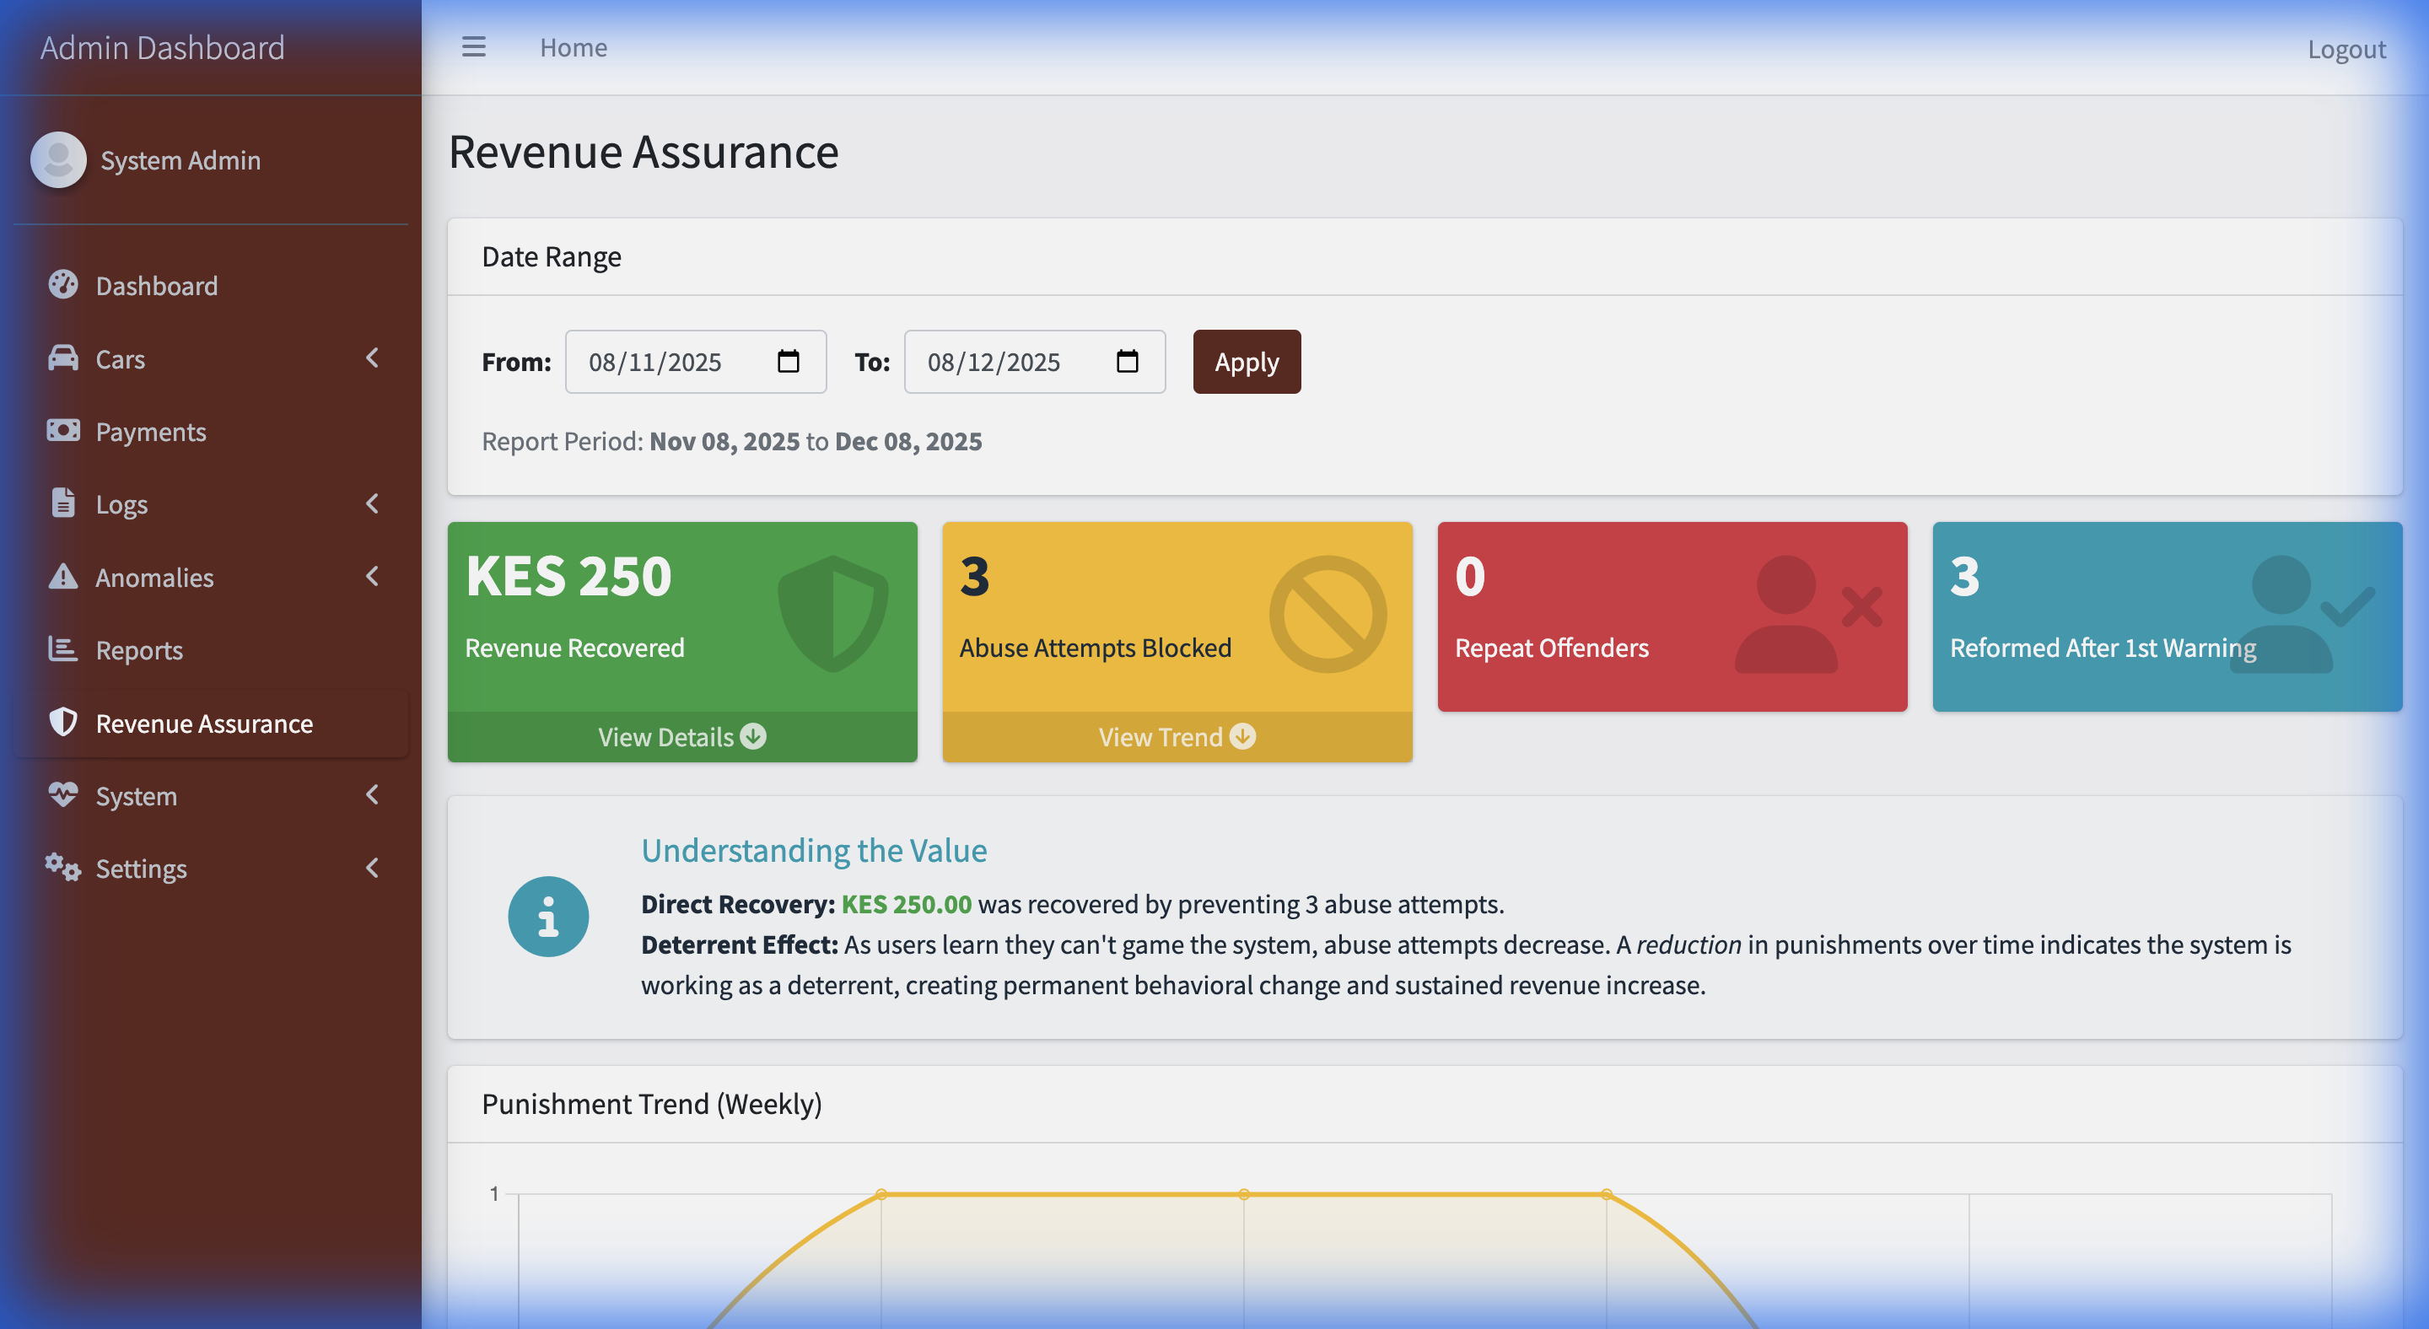Click the Apply button
The width and height of the screenshot is (2429, 1329).
click(1247, 361)
